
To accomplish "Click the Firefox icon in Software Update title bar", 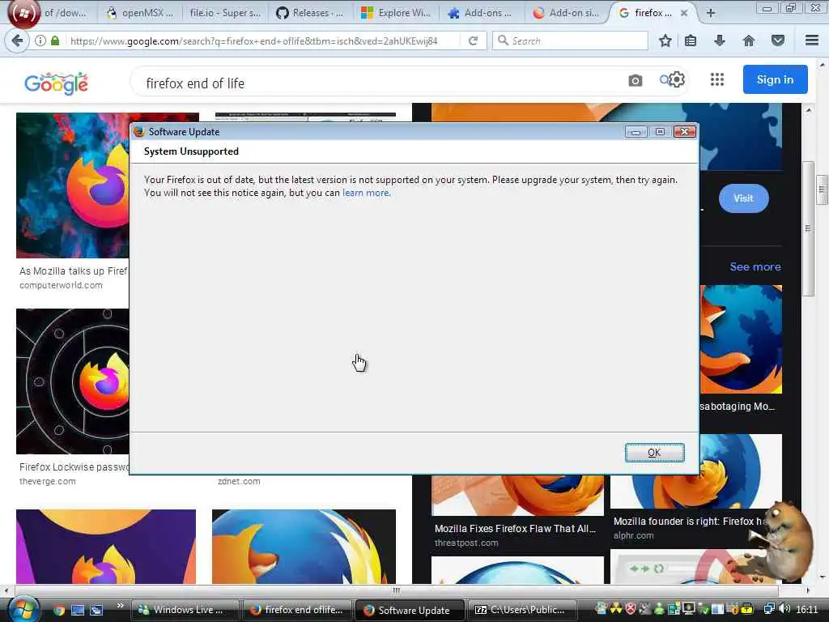I will coord(139,132).
